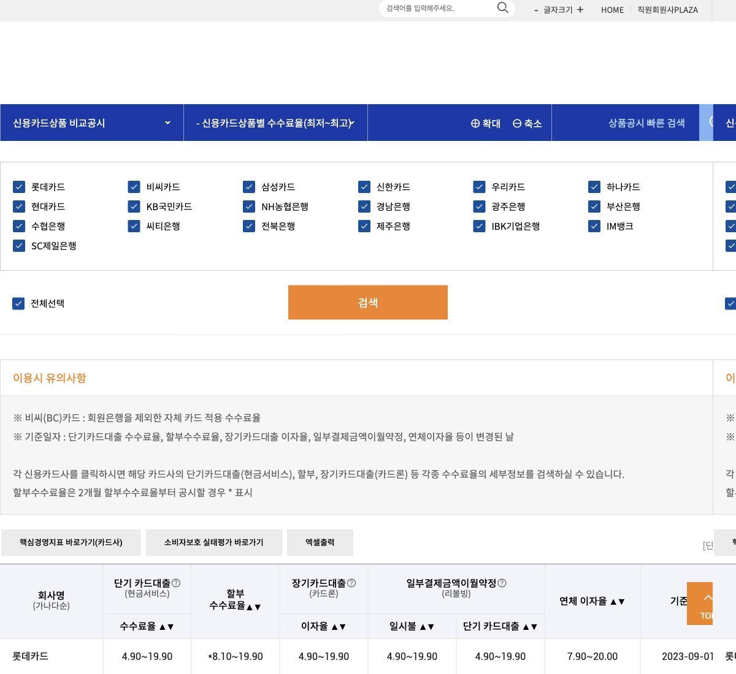The image size is (736, 674).
Task: Increase font size with plus icon
Action: 580,9
